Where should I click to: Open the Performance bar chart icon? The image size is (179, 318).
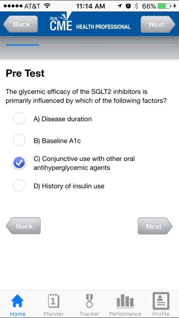click(125, 301)
